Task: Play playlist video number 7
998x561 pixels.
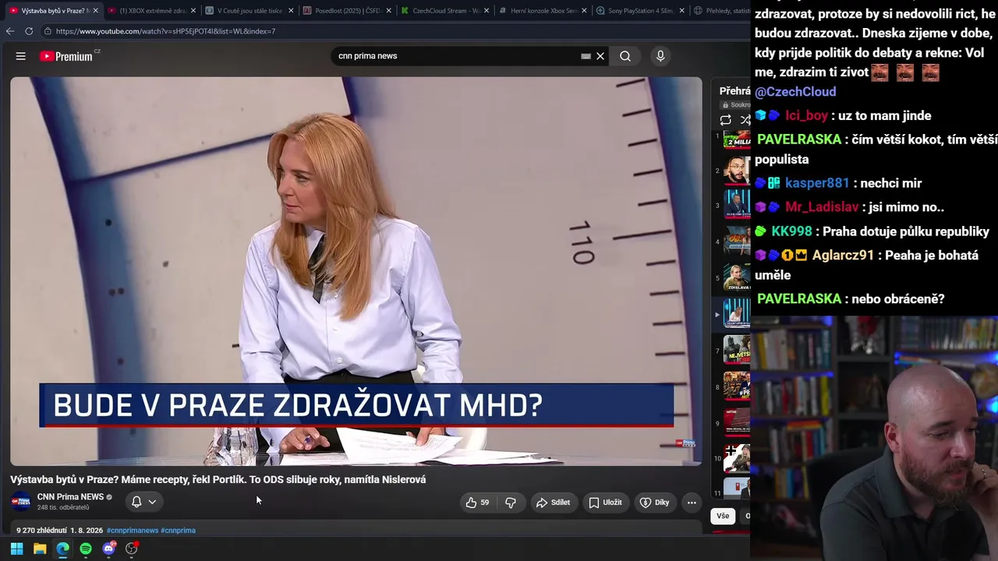Action: tap(737, 350)
